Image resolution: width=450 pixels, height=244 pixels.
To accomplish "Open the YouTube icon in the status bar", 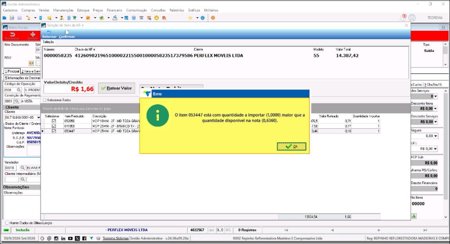I will [x=70, y=238].
